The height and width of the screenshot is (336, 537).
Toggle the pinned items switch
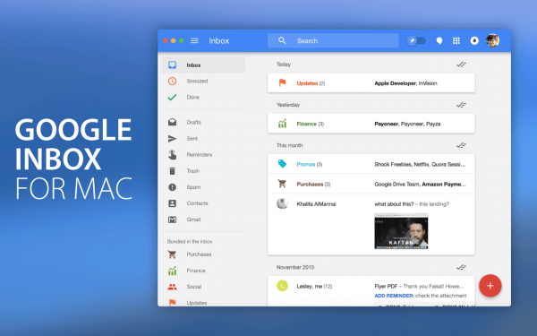416,41
